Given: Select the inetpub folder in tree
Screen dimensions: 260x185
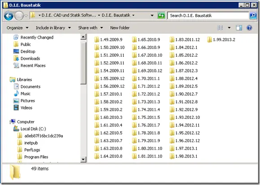Looking at the screenshot, I should [x=27, y=143].
